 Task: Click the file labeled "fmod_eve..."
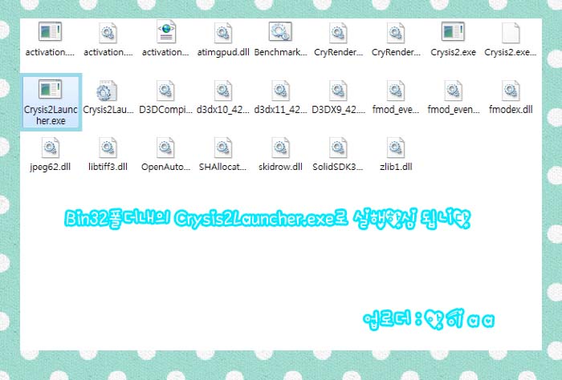click(x=396, y=97)
